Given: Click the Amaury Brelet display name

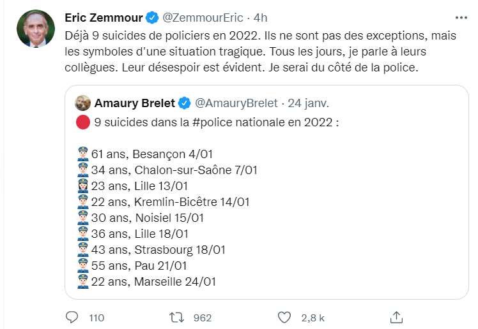Looking at the screenshot, I should pos(135,103).
